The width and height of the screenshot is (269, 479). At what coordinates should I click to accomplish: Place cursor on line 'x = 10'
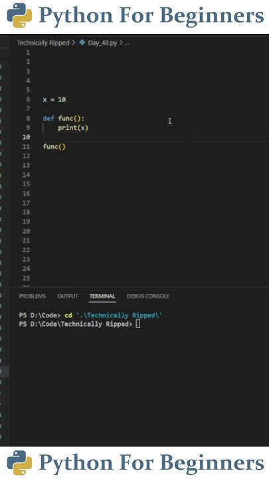coord(54,99)
